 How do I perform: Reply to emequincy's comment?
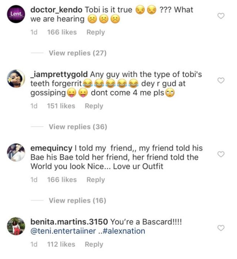96,179
